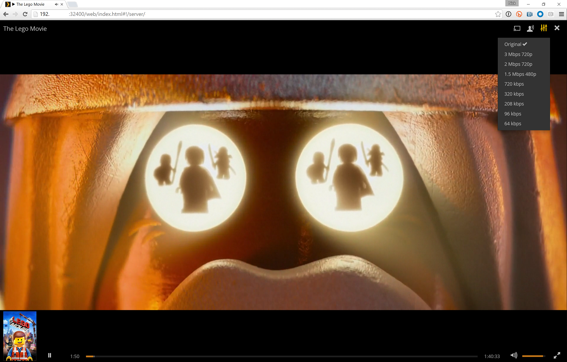Click the blue ring extension icon
This screenshot has width=567, height=362.
pyautogui.click(x=540, y=14)
